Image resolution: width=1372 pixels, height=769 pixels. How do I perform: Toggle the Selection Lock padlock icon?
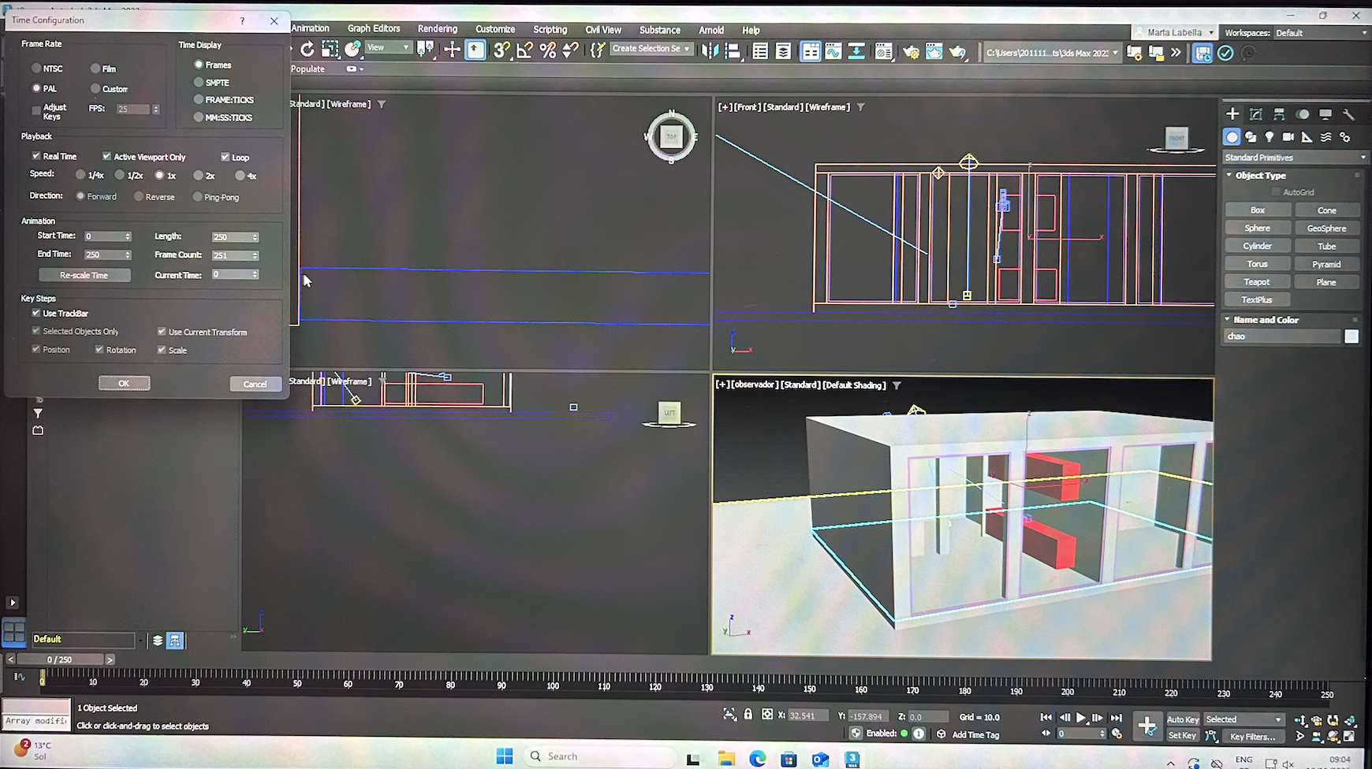coord(748,715)
